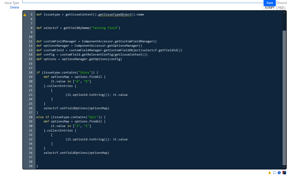The image size is (289, 177).
Task: Click the yellow warning triangle in the editor footer
Action: [x=270, y=172]
